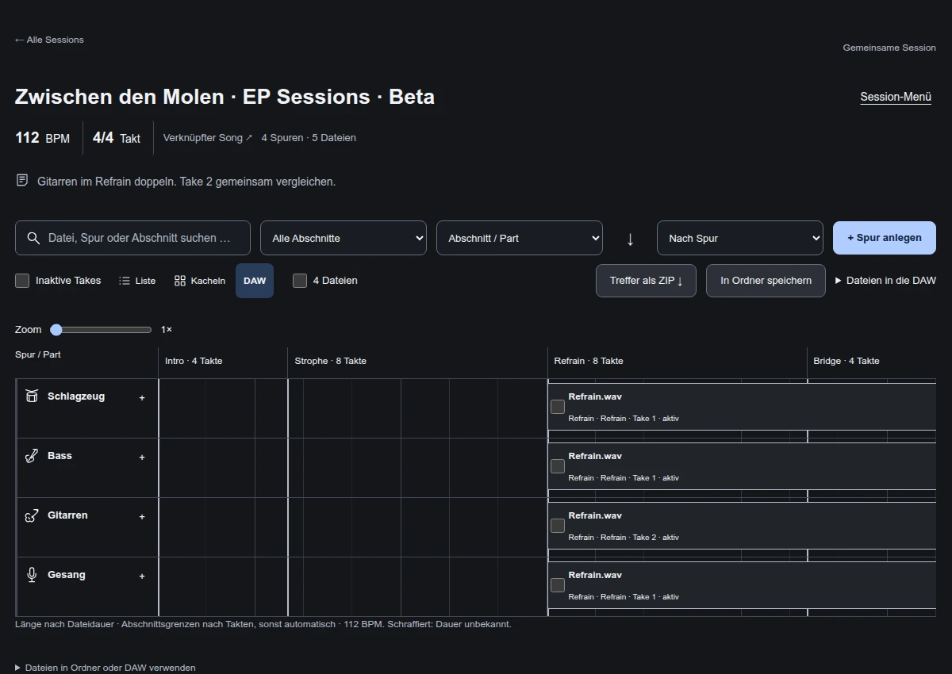The width and height of the screenshot is (952, 674).
Task: Open the Session-Menü
Action: click(896, 97)
